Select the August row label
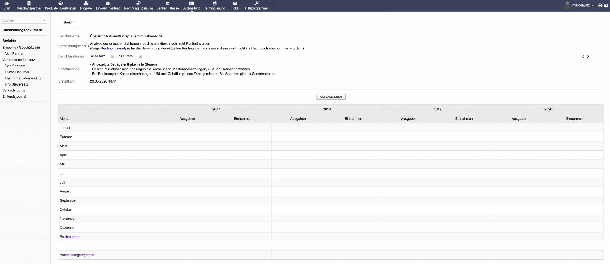610x264 pixels. click(65, 192)
